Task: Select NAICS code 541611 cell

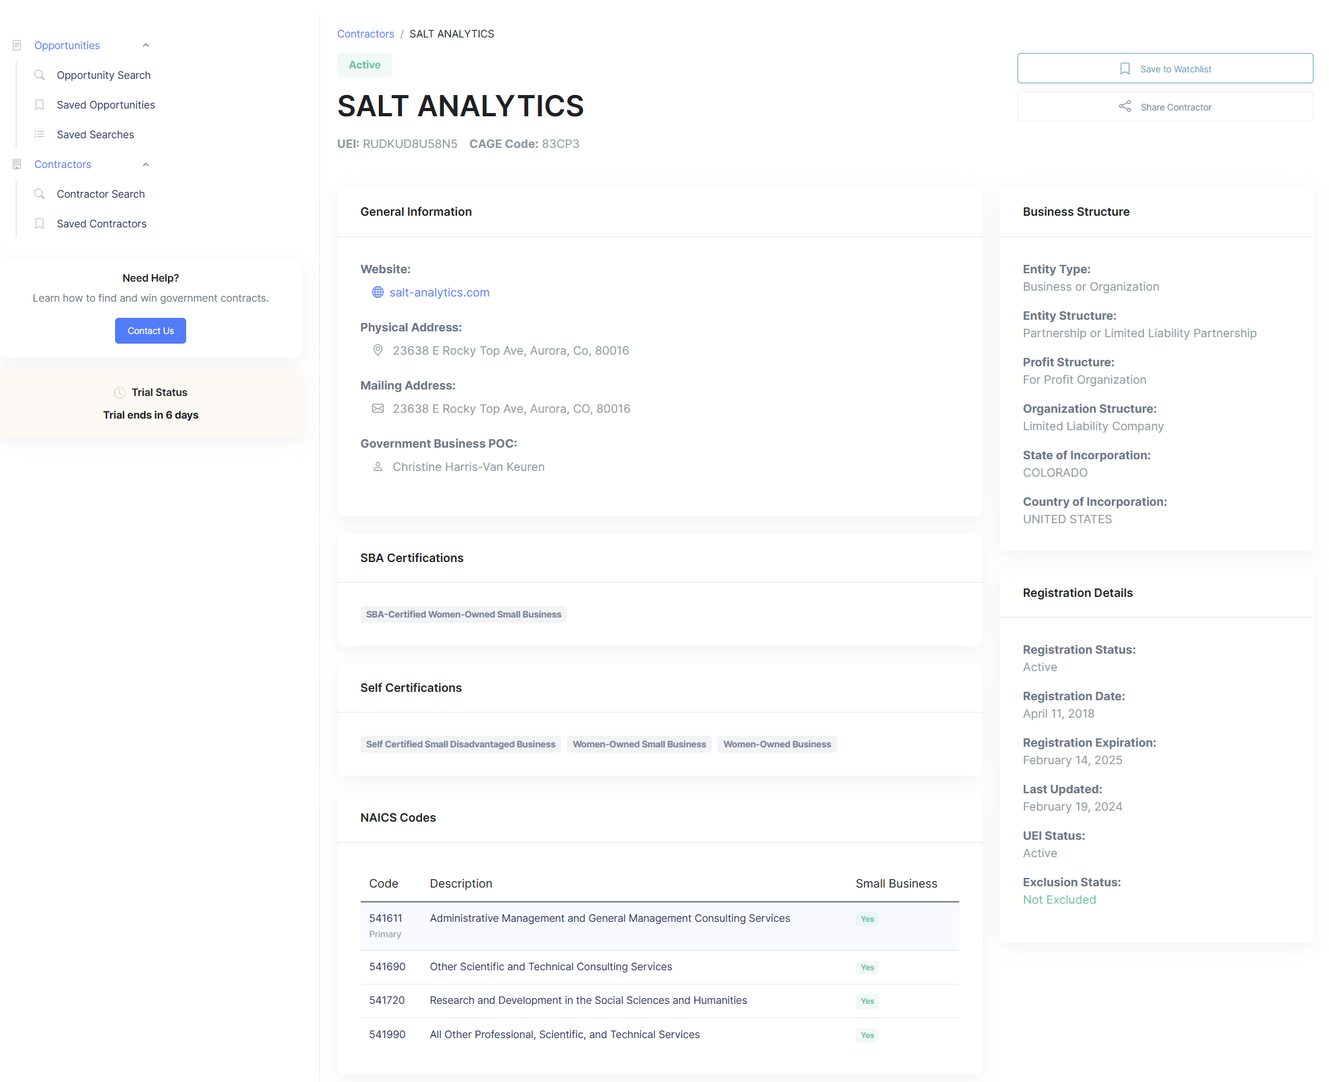Action: [x=386, y=919]
